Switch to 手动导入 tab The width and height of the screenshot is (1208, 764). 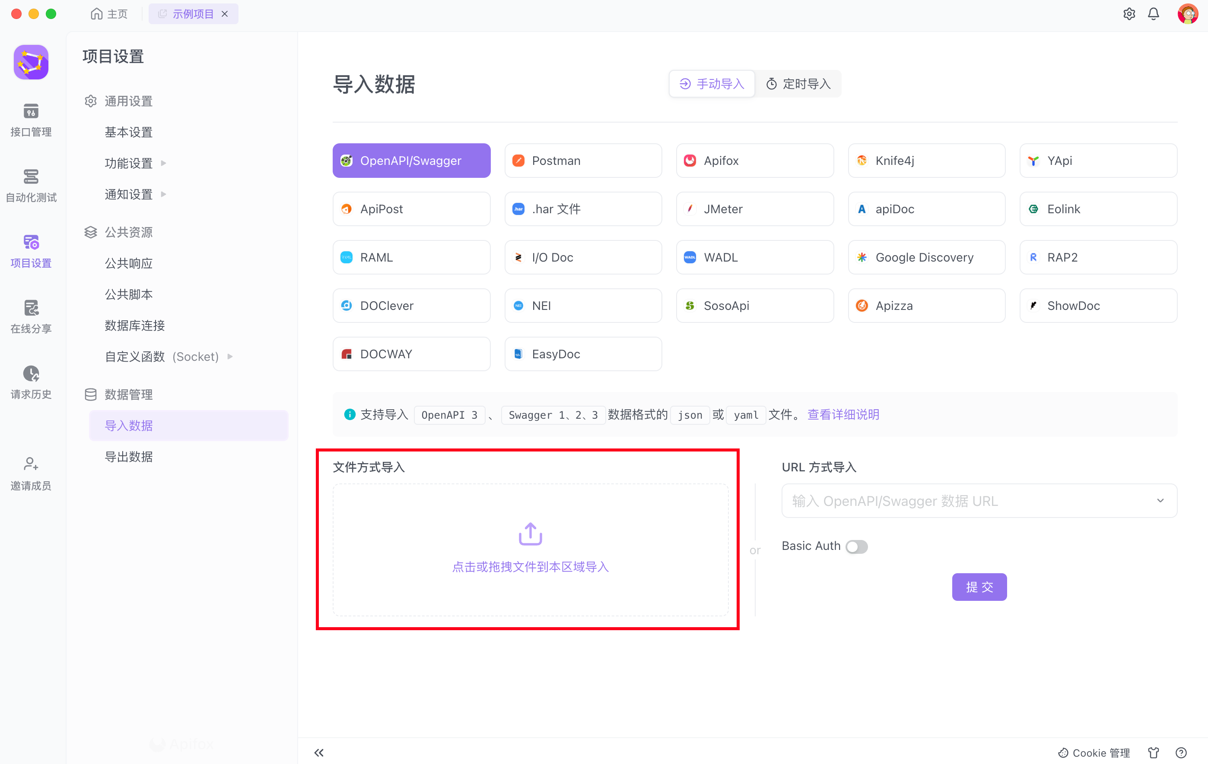711,84
